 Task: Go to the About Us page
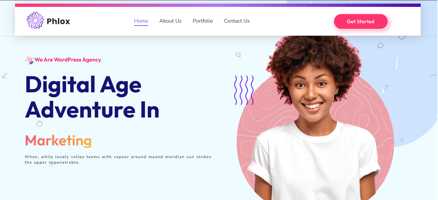click(x=170, y=21)
